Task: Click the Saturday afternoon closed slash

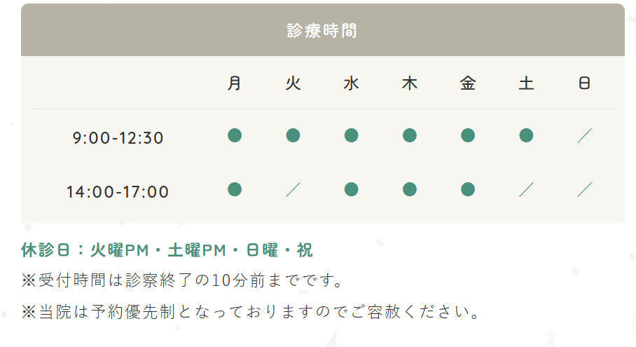Action: pyautogui.click(x=527, y=189)
